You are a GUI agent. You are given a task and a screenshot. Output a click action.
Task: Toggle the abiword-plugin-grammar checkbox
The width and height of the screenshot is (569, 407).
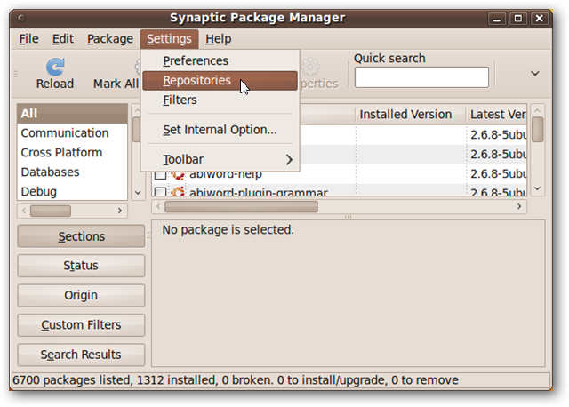(160, 193)
